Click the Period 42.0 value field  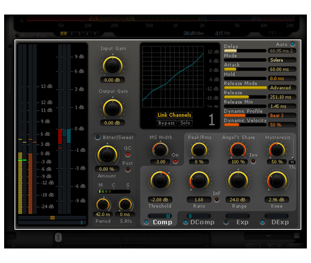[103, 215]
